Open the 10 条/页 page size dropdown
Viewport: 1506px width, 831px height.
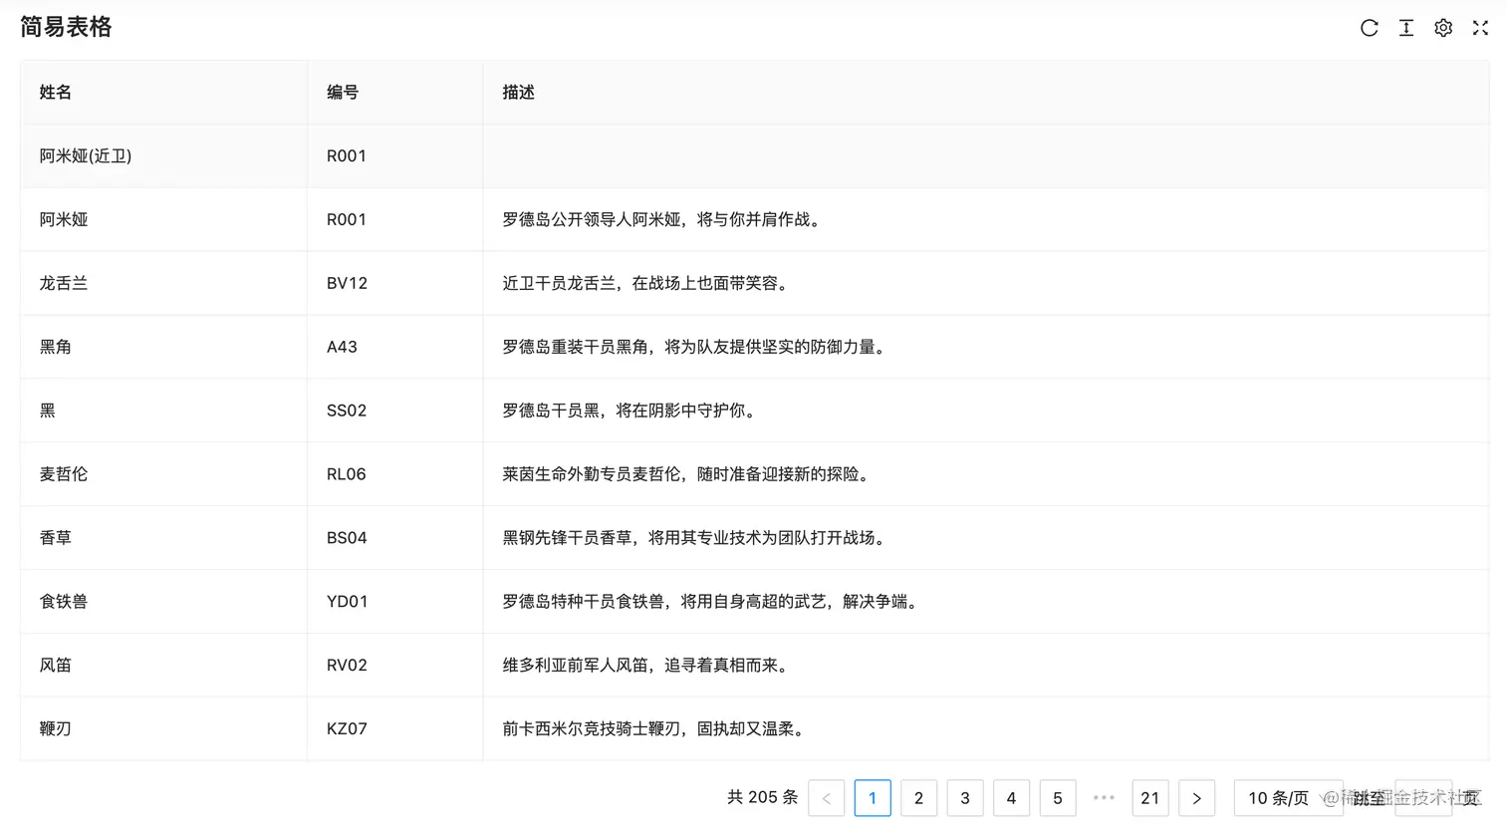coord(1289,798)
